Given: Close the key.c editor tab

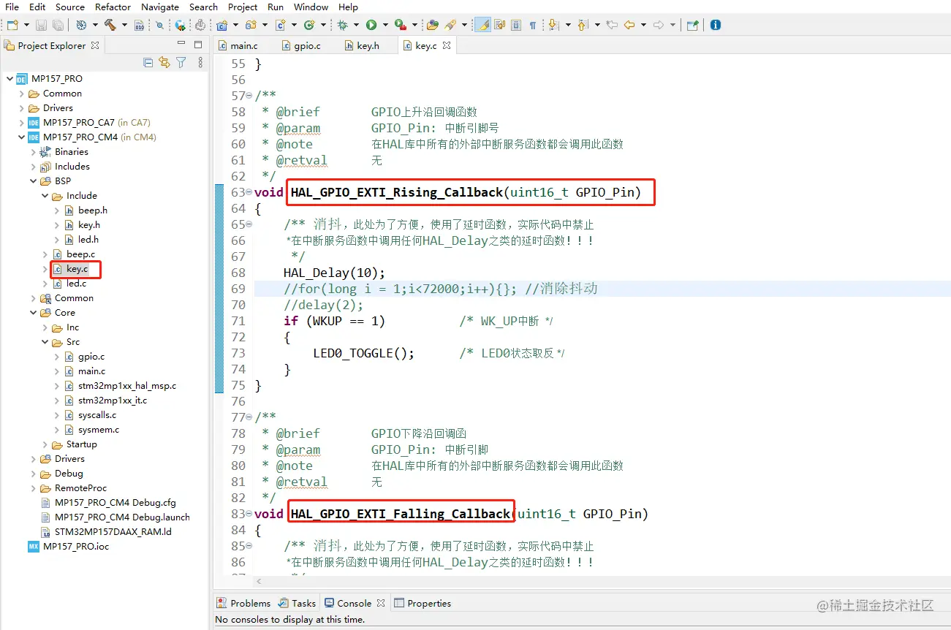Looking at the screenshot, I should (447, 45).
